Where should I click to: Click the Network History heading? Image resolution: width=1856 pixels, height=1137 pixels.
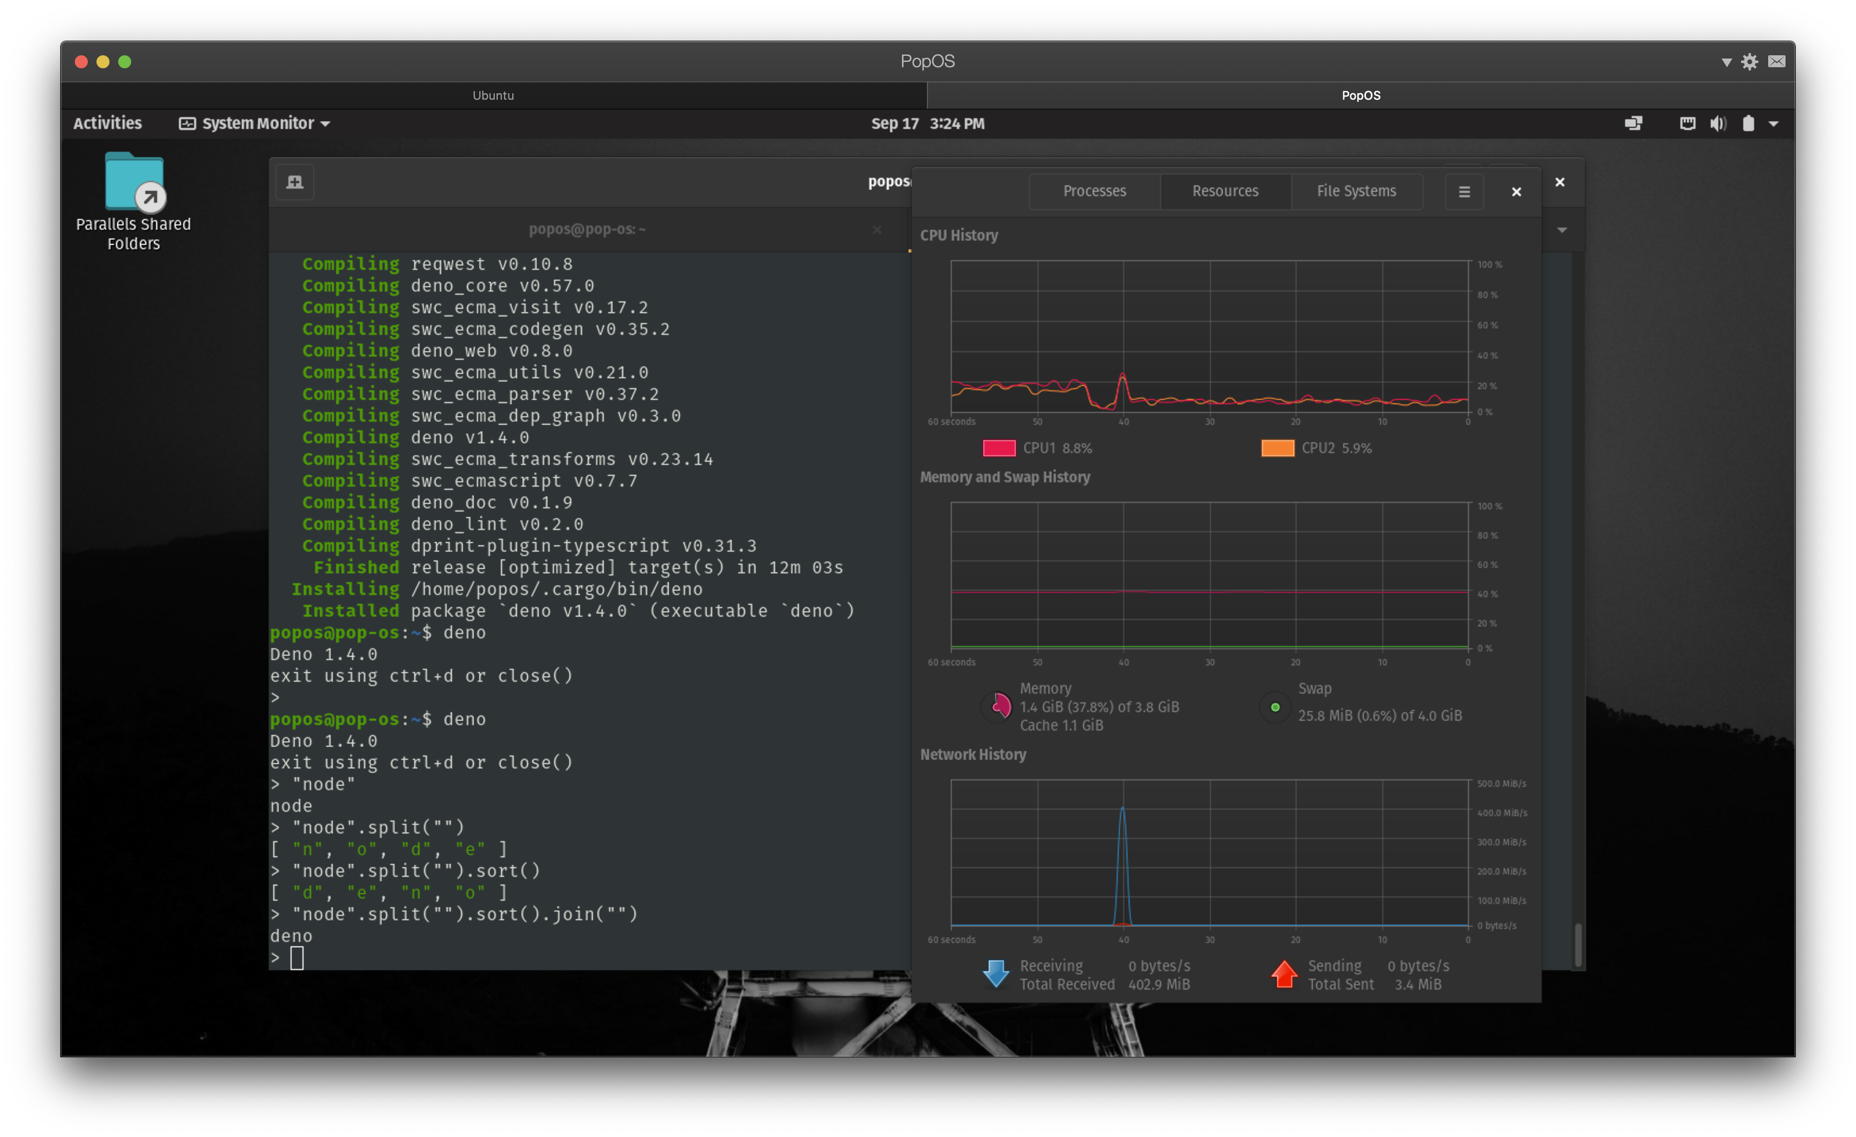[973, 754]
